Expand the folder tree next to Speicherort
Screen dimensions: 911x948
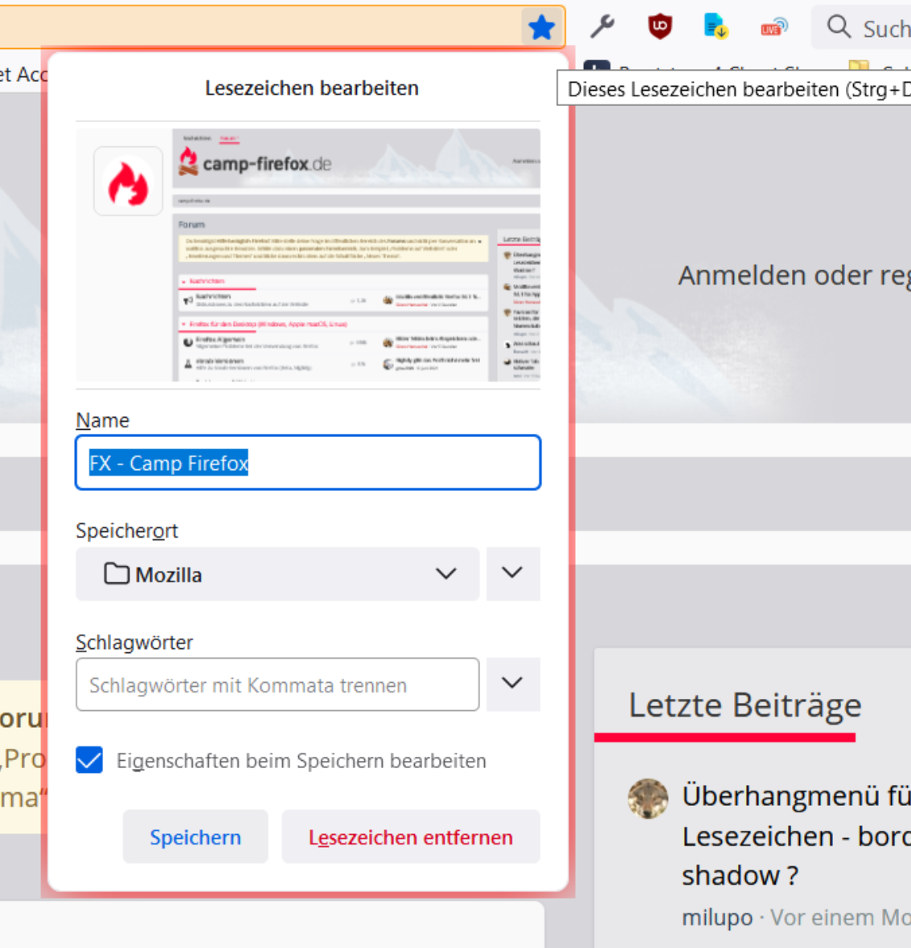click(x=513, y=574)
